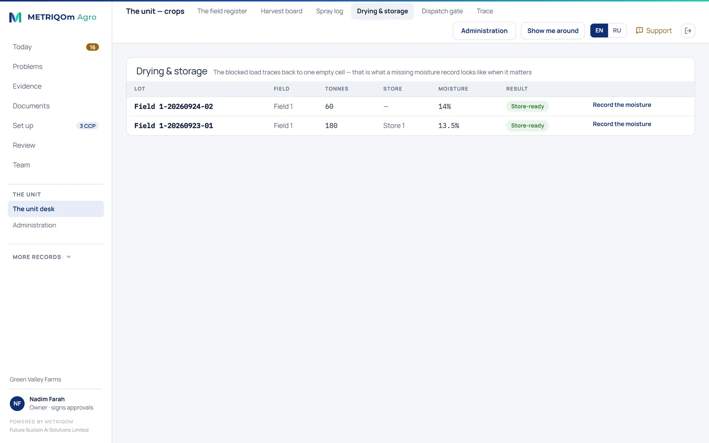This screenshot has height=443, width=709.
Task: Click the METRIQOm logo icon
Action: (x=16, y=17)
